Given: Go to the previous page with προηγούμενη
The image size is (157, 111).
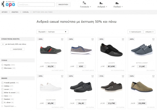Looking at the screenshot, I should [x=135, y=32].
